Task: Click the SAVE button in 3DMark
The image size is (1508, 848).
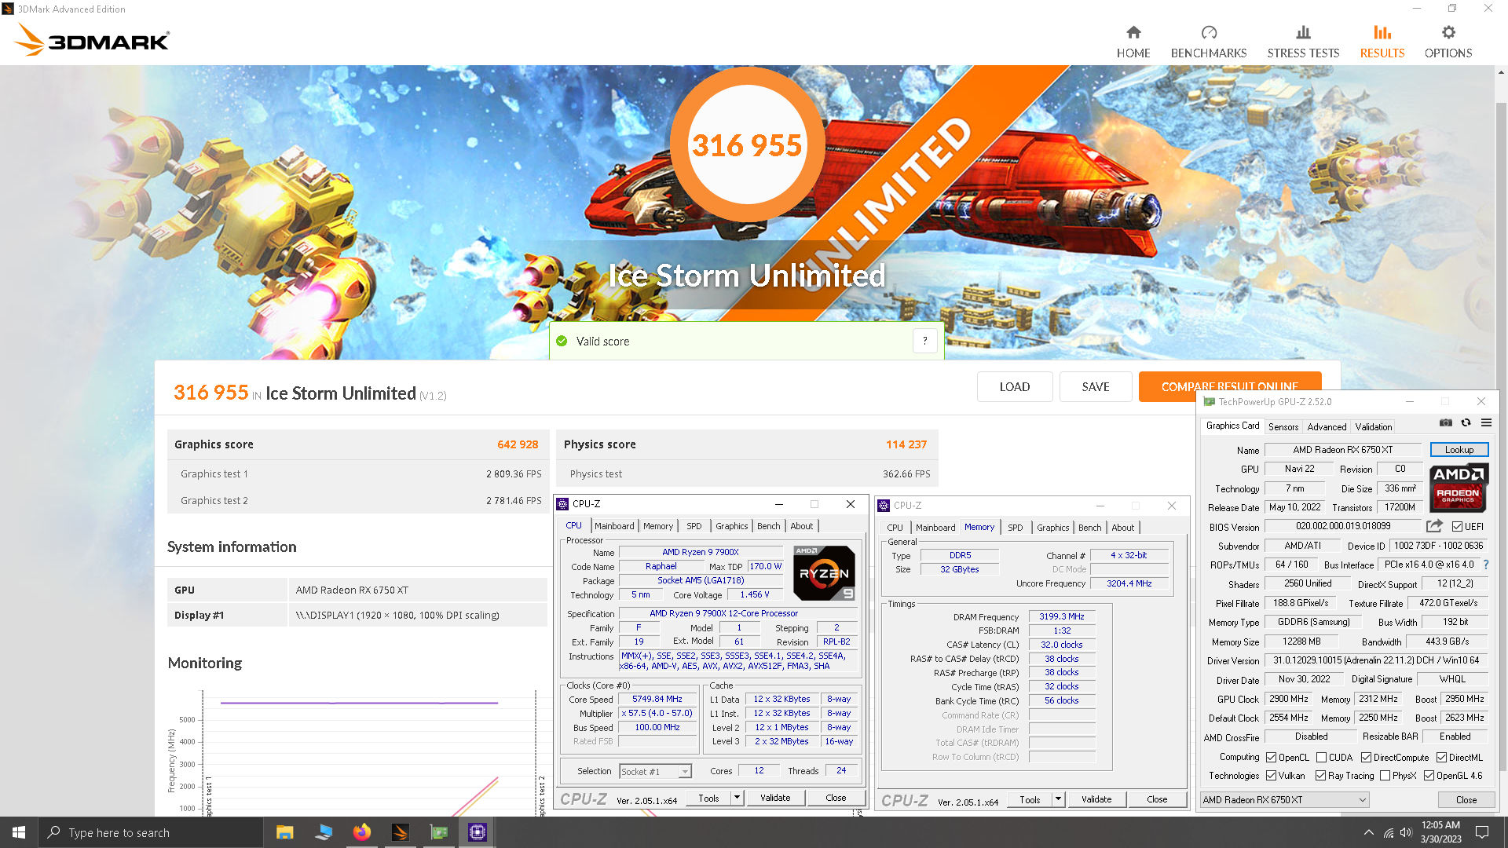Action: (x=1096, y=386)
